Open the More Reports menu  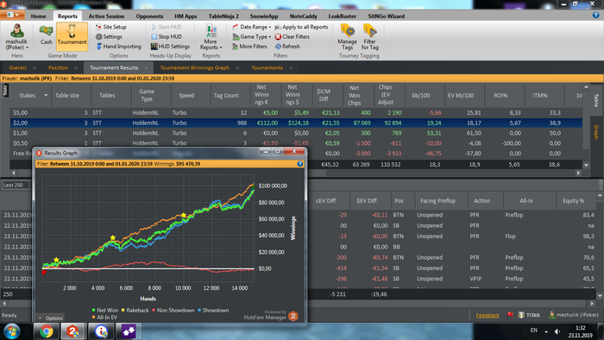point(211,37)
